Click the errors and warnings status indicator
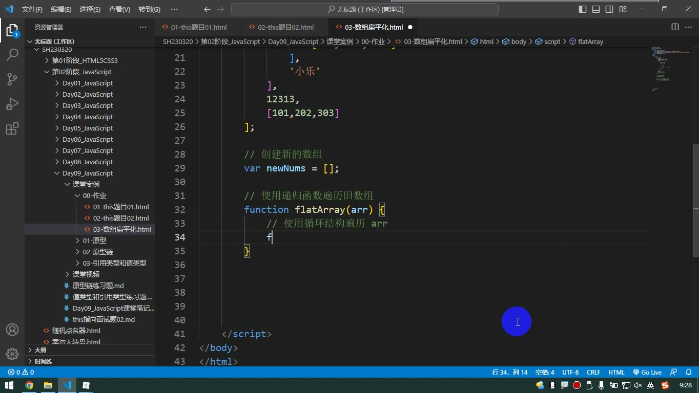 (x=21, y=373)
